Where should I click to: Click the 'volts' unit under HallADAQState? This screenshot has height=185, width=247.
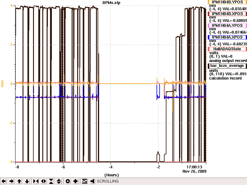214,53
